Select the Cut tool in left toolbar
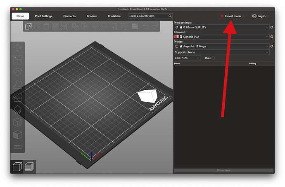Screen dimensions: 285x187 (18, 97)
